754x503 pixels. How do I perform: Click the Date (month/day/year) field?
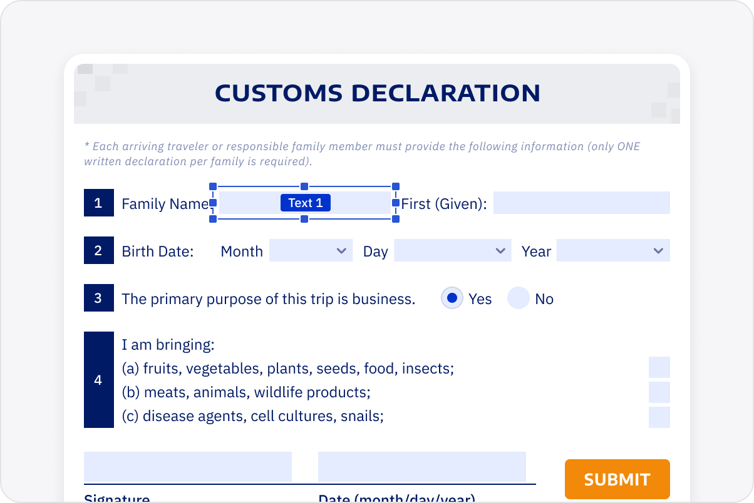[x=422, y=467]
